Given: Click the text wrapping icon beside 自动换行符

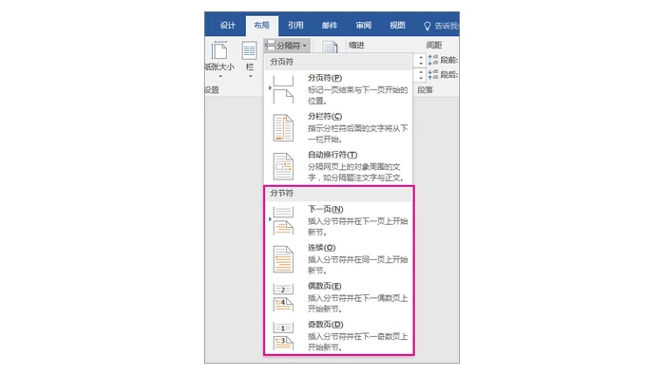Looking at the screenshot, I should tap(283, 166).
